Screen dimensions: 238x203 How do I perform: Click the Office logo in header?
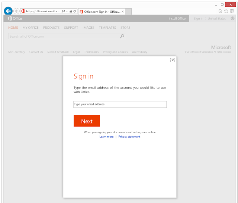pos(15,18)
